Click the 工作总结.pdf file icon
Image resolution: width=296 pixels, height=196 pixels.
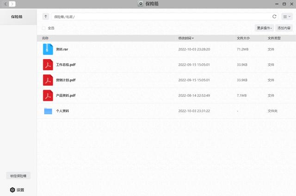click(x=48, y=65)
